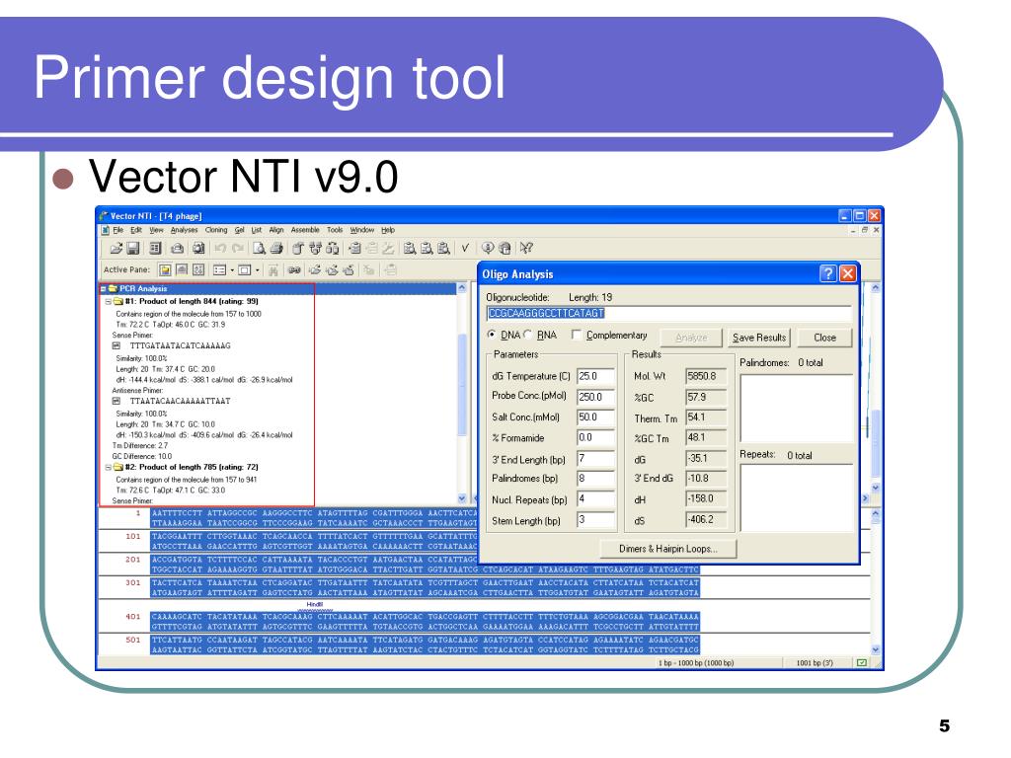The image size is (1011, 758).
Task: Select the antisense primer TTAATACAACAAAAATTAAT text
Action: (180, 401)
